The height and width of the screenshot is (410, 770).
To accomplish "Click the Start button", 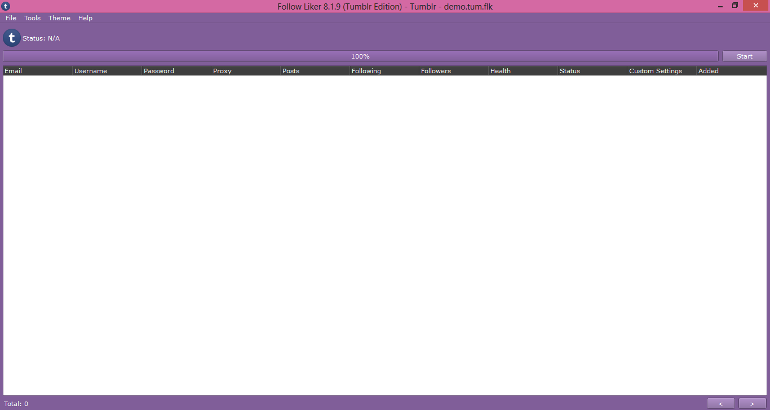I will 745,56.
